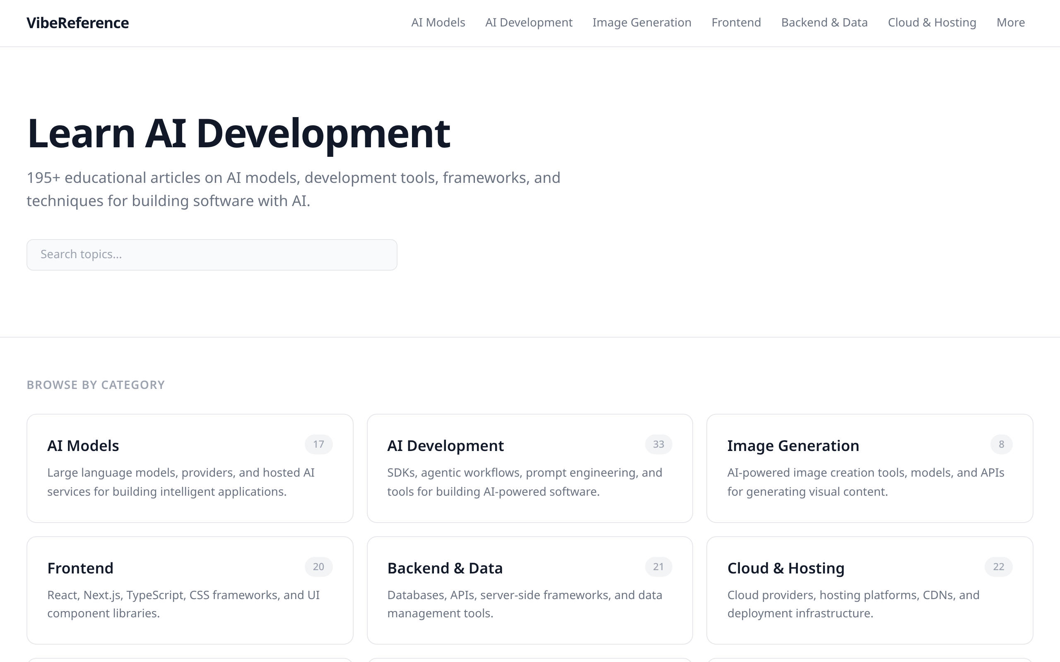1060x662 pixels.
Task: Click the 33 badge on AI Development
Action: [658, 444]
